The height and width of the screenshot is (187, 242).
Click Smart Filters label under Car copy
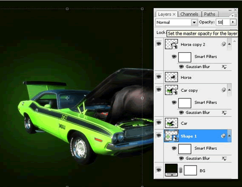(205, 102)
